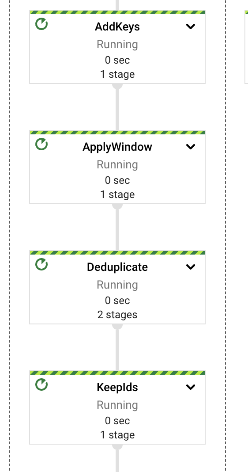248x472 pixels.
Task: Click the striped progress bar atop AddKeys
Action: pyautogui.click(x=117, y=12)
